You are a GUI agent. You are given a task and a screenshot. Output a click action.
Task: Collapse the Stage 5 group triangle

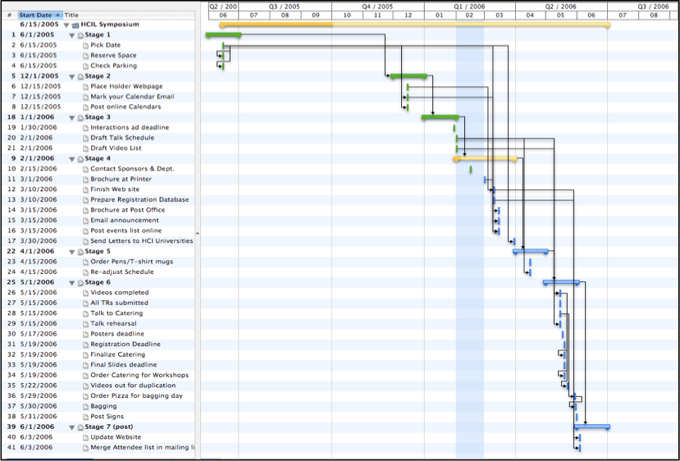pyautogui.click(x=72, y=252)
